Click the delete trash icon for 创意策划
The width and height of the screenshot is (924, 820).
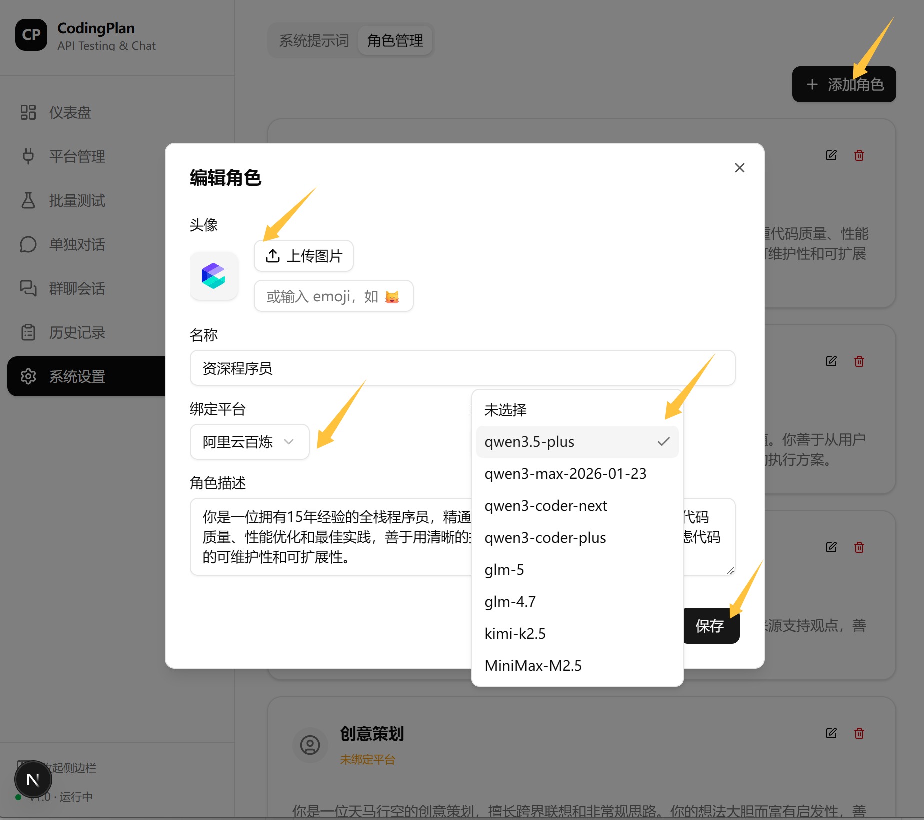859,733
